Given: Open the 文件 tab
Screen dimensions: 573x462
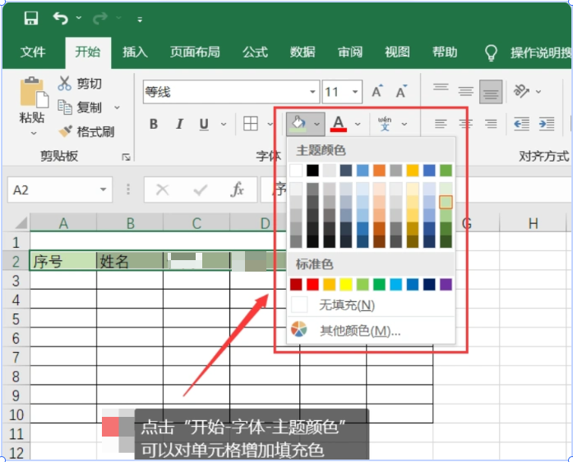Looking at the screenshot, I should coord(33,53).
